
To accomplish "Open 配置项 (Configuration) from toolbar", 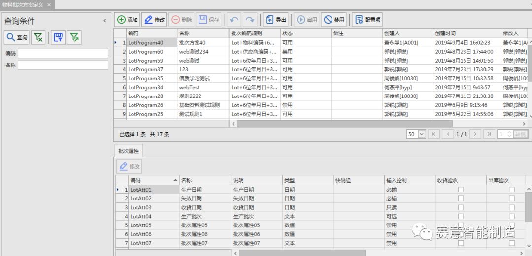I will pyautogui.click(x=367, y=20).
